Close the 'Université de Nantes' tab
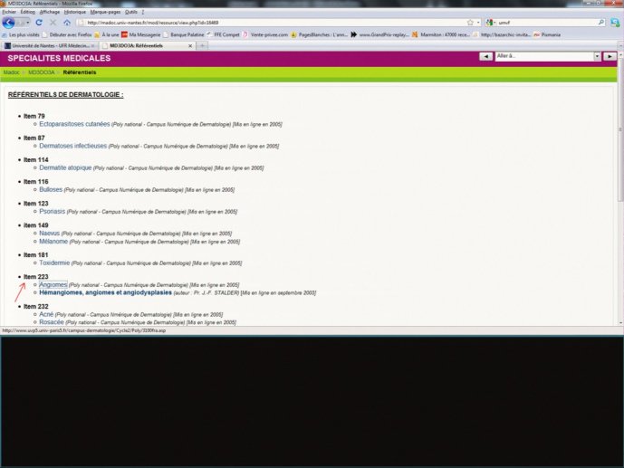This screenshot has height=468, width=624. [93, 46]
